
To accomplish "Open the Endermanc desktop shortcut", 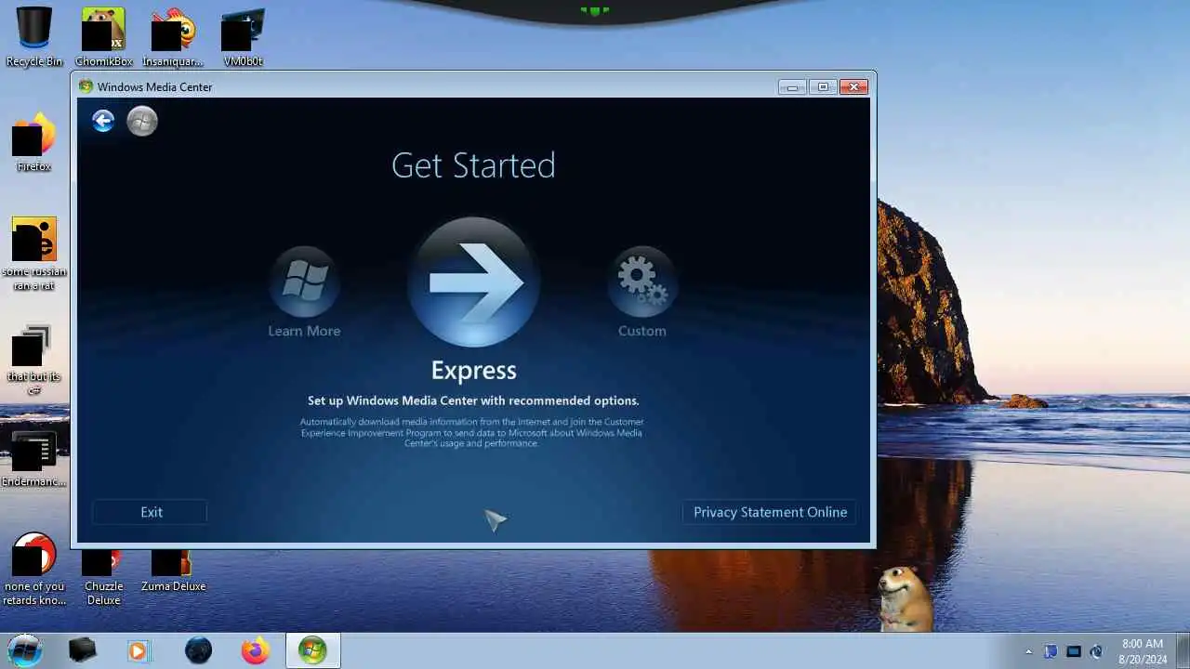I will click(34, 459).
